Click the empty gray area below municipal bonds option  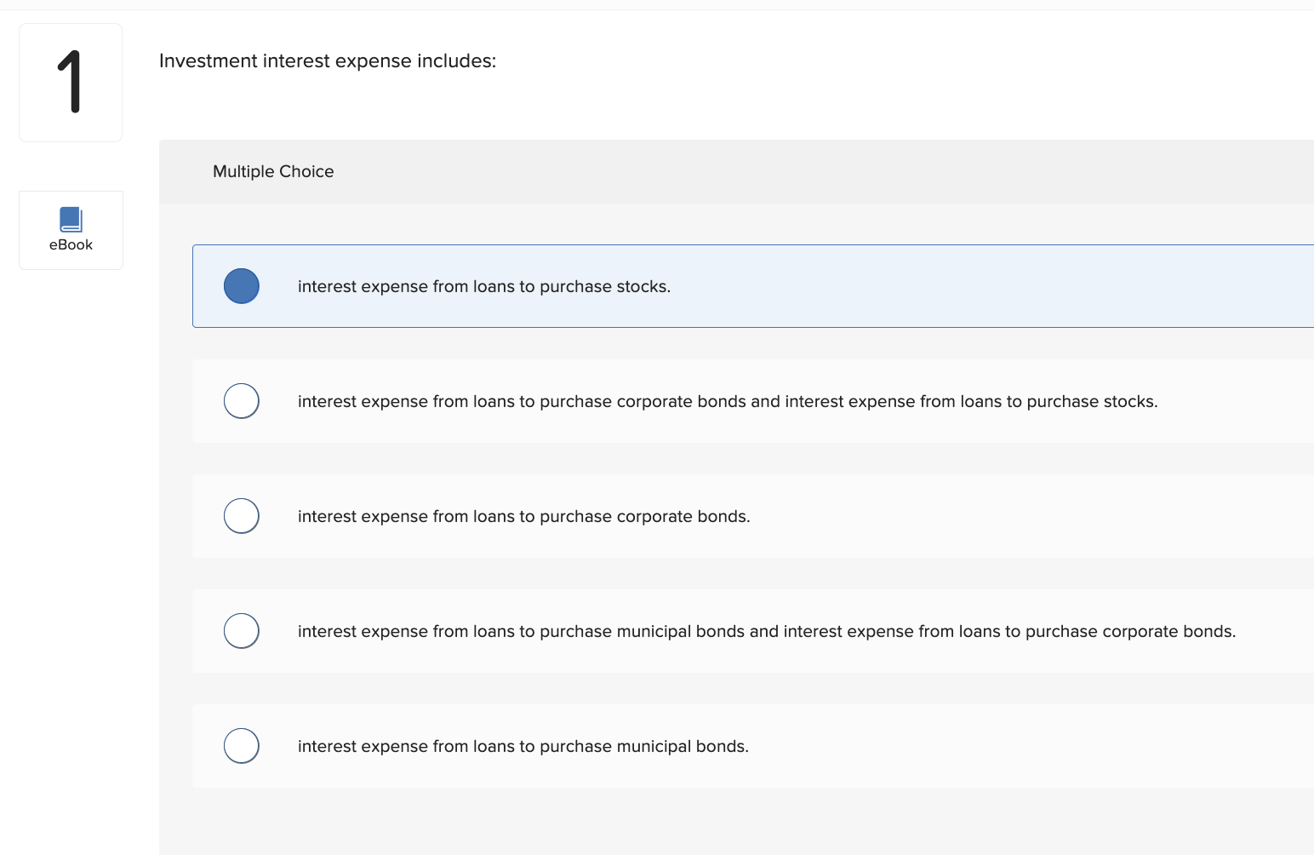click(736, 821)
